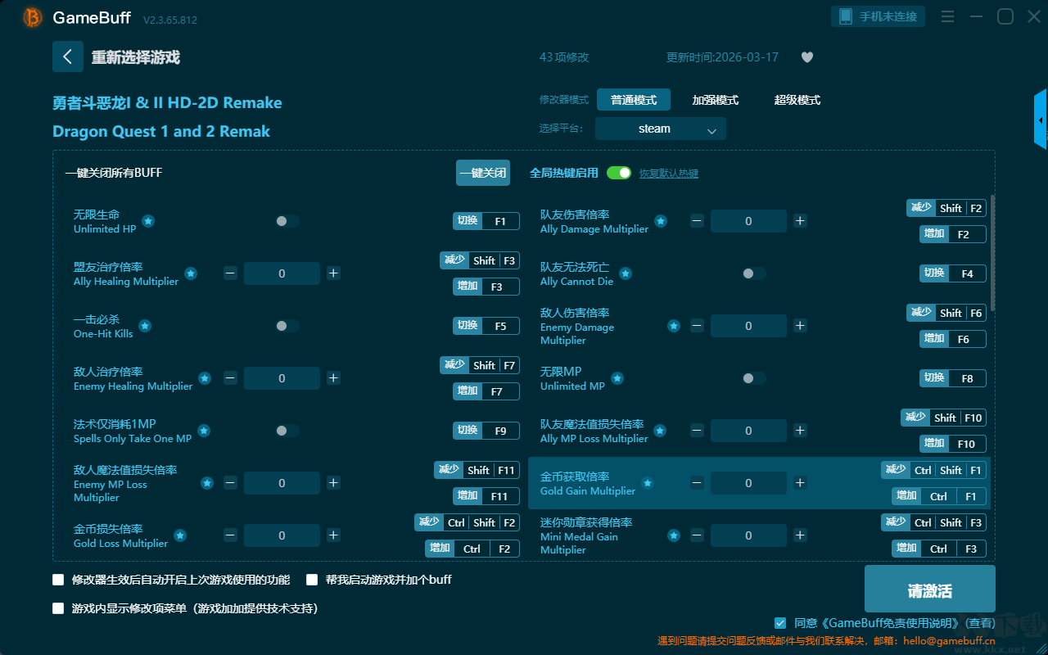Toggle the Unlimited MP switch
Screen dimensions: 1048x655
coord(754,378)
